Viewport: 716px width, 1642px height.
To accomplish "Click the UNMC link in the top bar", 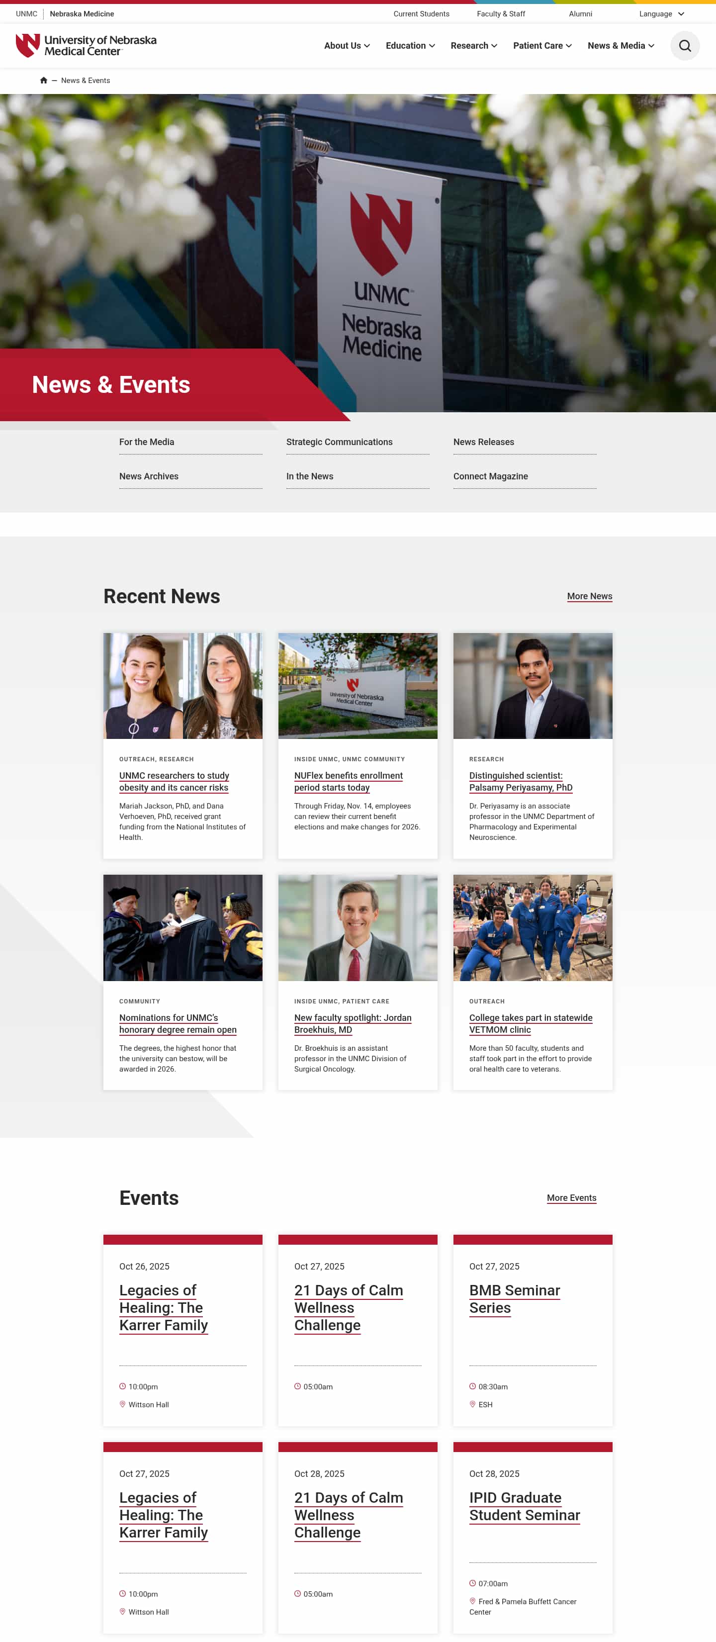I will (27, 14).
